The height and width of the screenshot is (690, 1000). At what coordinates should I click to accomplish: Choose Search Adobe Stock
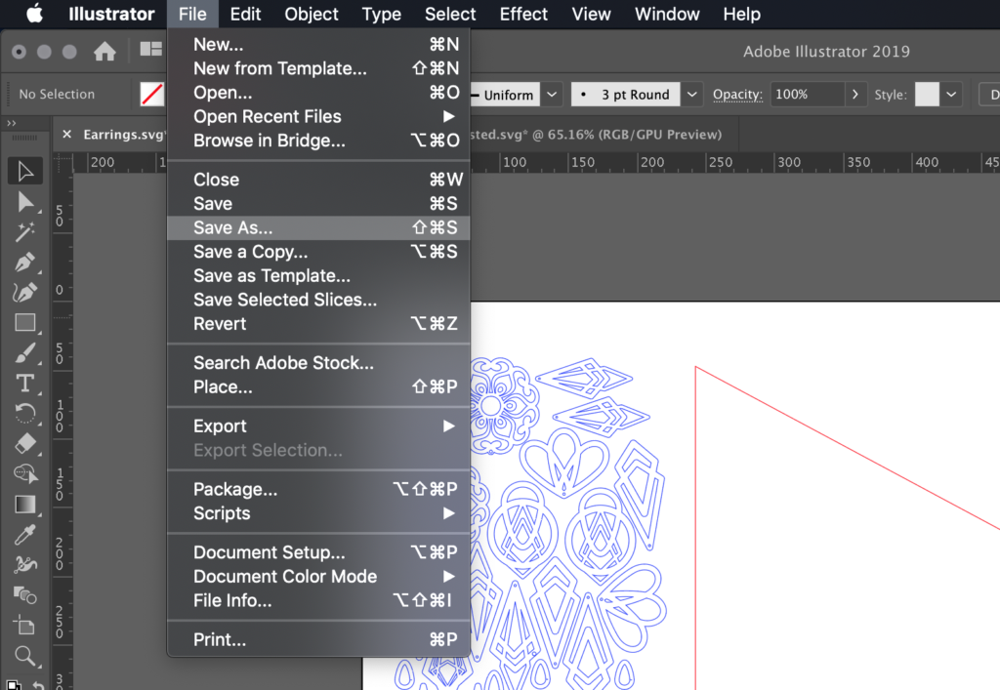point(318,363)
